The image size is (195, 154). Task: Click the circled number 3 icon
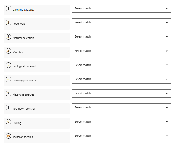coord(9,37)
